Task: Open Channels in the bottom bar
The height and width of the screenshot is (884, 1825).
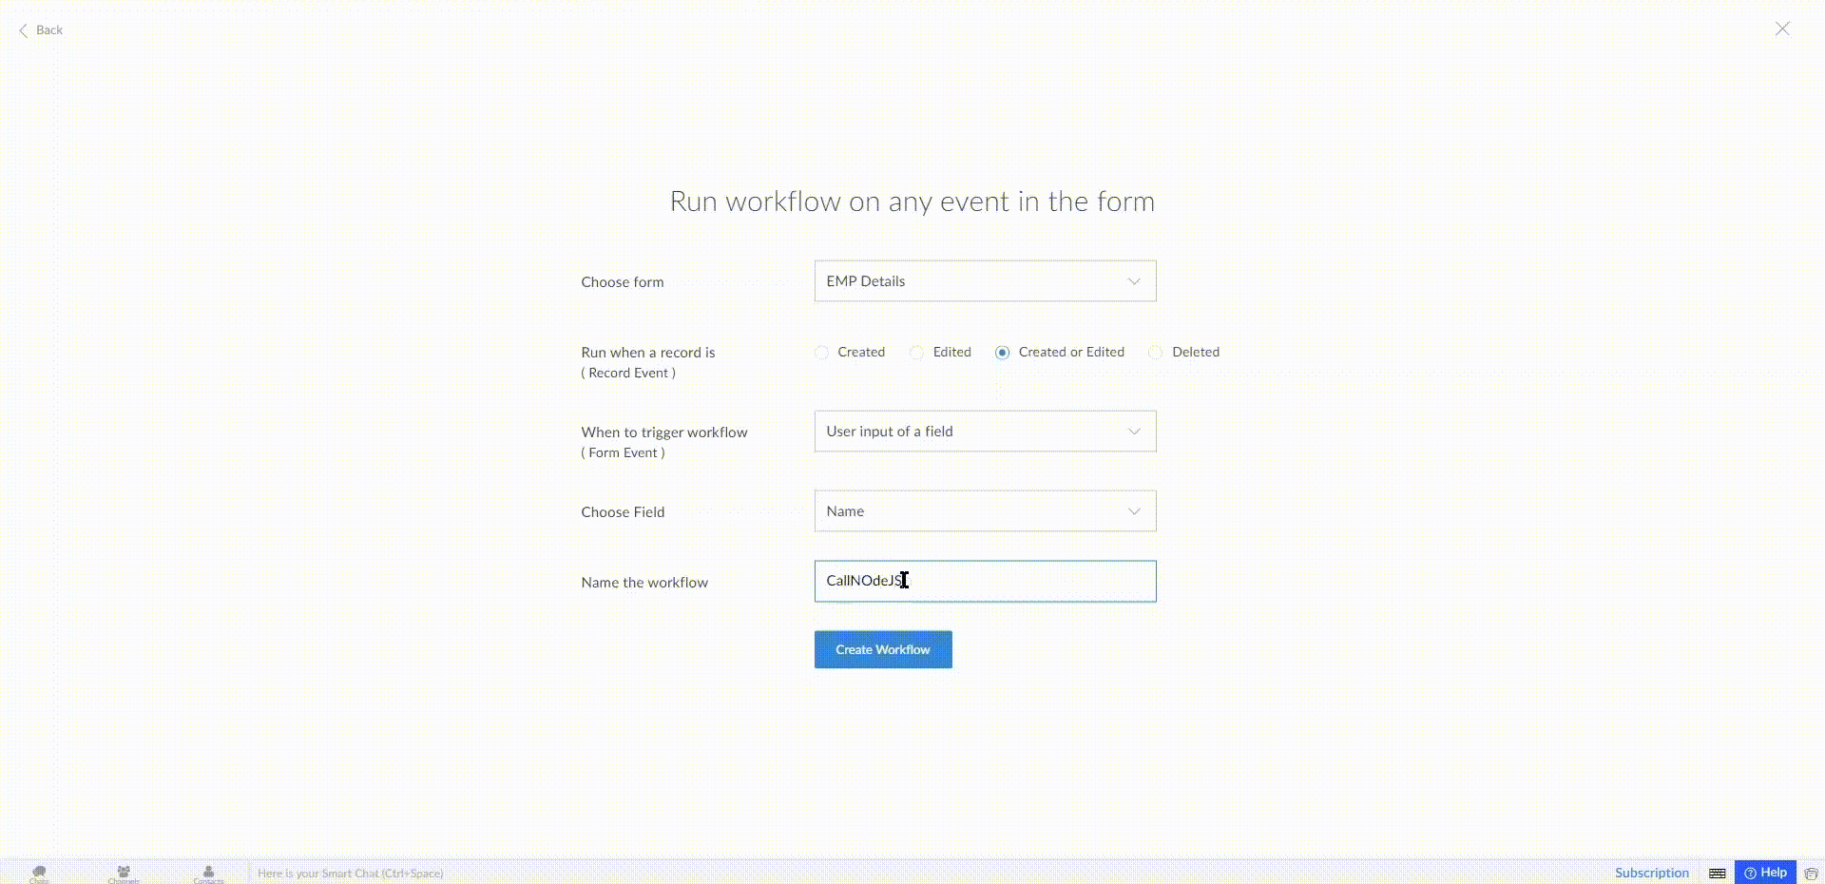Action: point(124,873)
